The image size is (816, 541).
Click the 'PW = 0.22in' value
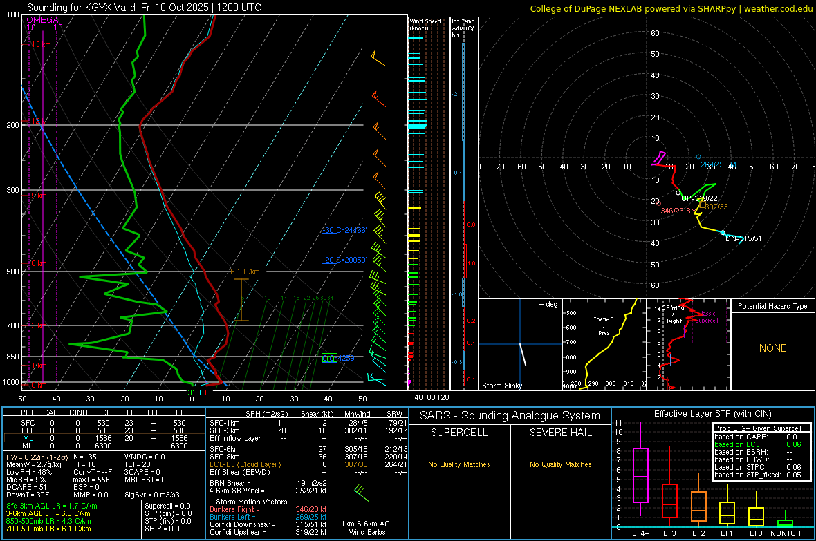pos(38,457)
